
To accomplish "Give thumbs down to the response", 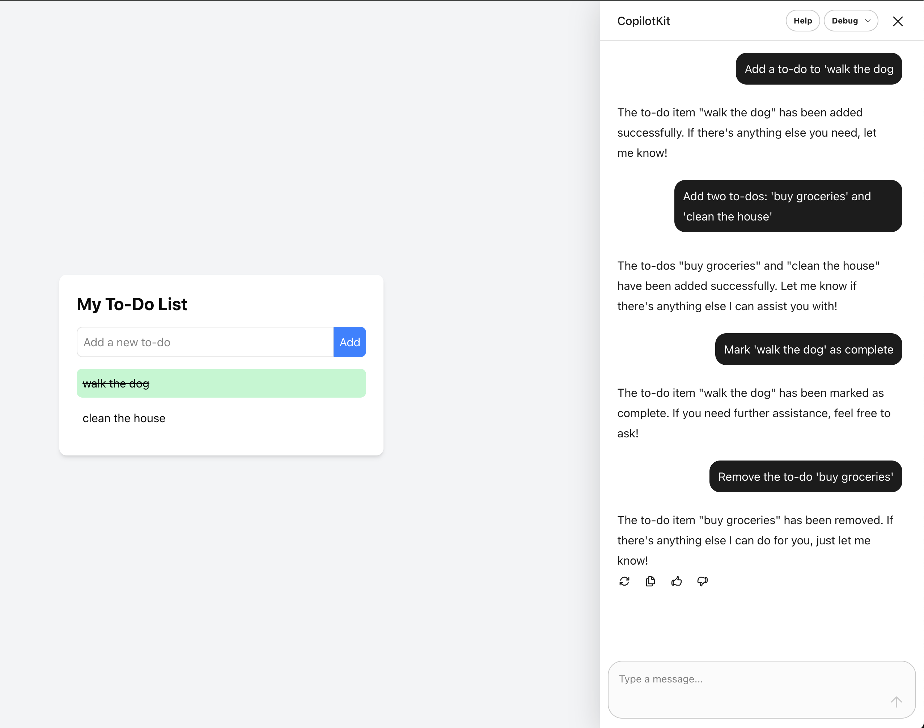I will pos(703,581).
